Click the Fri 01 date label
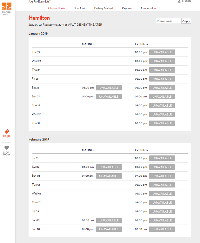Viewport: 200px width, 243px height. click(35, 158)
